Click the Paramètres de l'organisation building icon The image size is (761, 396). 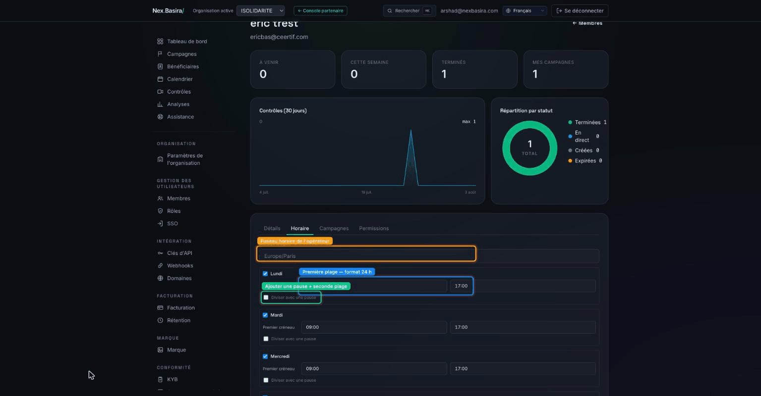click(x=160, y=159)
